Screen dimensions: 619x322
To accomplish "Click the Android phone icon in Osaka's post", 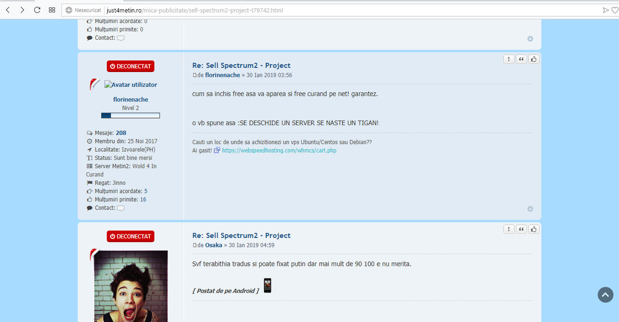I will click(267, 285).
